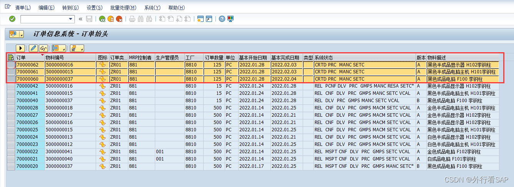
Task: Click the Select All icon in table corner
Action: (x=11, y=57)
